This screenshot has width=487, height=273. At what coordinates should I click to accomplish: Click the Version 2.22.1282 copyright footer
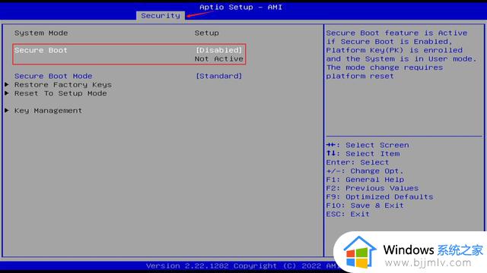(242, 266)
